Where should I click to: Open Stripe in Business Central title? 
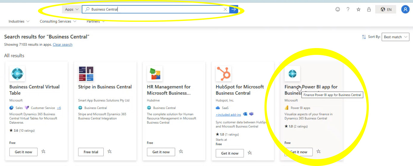coord(105,87)
